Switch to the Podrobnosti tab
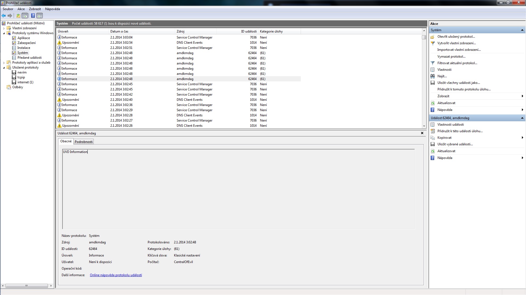 (84, 142)
